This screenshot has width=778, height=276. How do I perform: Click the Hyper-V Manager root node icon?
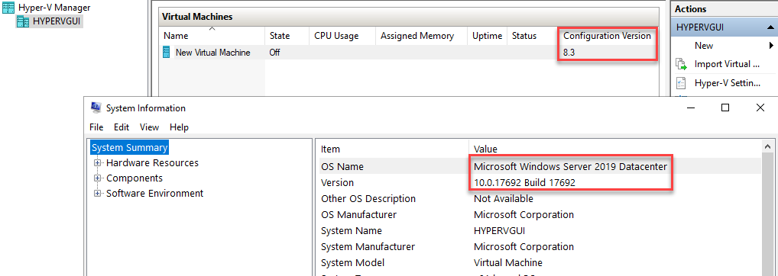coord(8,8)
